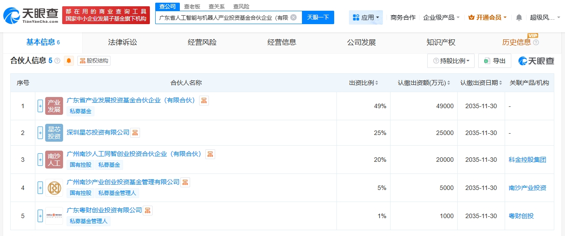Image resolution: width=565 pixels, height=236 pixels.
Task: Click the notification bell in top bar
Action: pyautogui.click(x=519, y=17)
